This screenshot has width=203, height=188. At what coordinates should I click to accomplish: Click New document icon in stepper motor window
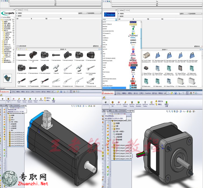tap(168, 93)
